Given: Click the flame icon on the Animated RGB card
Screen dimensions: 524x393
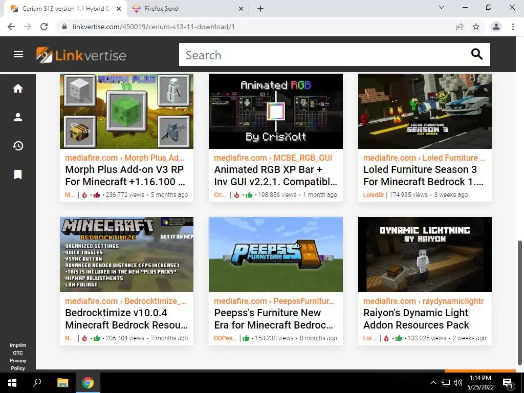Looking at the screenshot, I should tap(236, 195).
